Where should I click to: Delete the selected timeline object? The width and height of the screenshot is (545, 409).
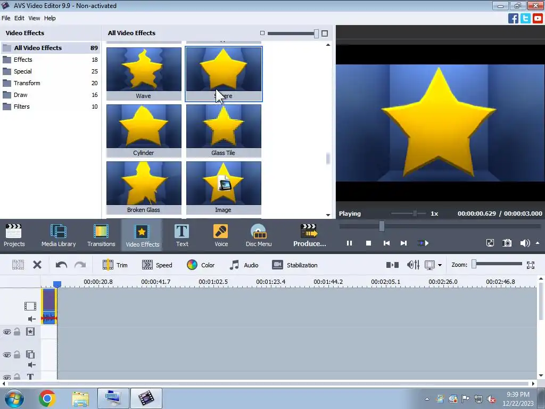click(x=37, y=265)
